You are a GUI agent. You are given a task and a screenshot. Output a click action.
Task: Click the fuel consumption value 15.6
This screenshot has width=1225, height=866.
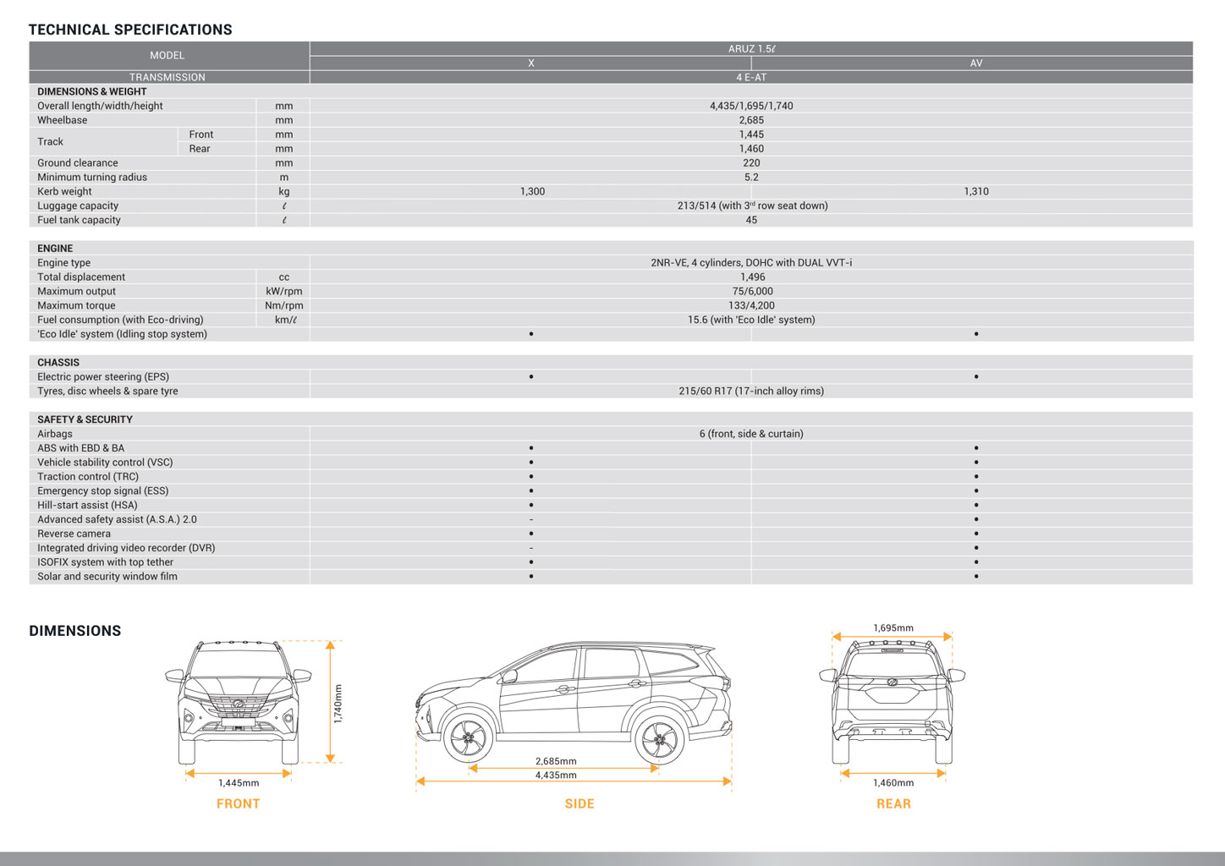pos(751,320)
